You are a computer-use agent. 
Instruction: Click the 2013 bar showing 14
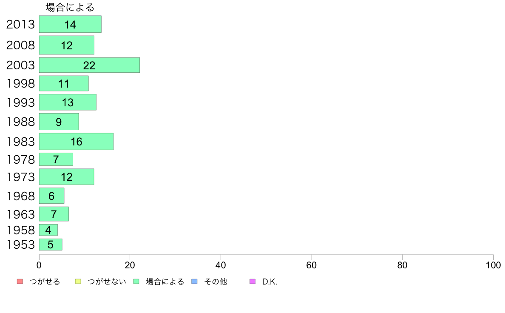click(x=70, y=24)
